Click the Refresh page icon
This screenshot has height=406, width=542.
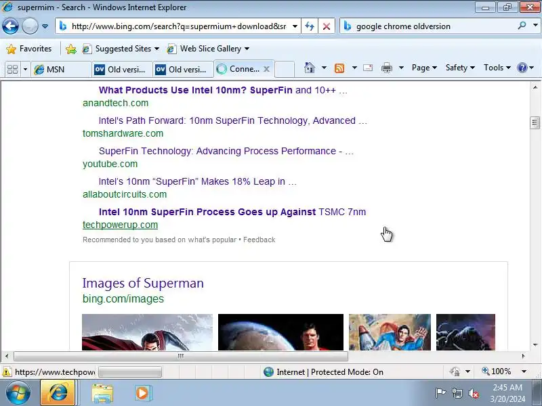coord(310,26)
